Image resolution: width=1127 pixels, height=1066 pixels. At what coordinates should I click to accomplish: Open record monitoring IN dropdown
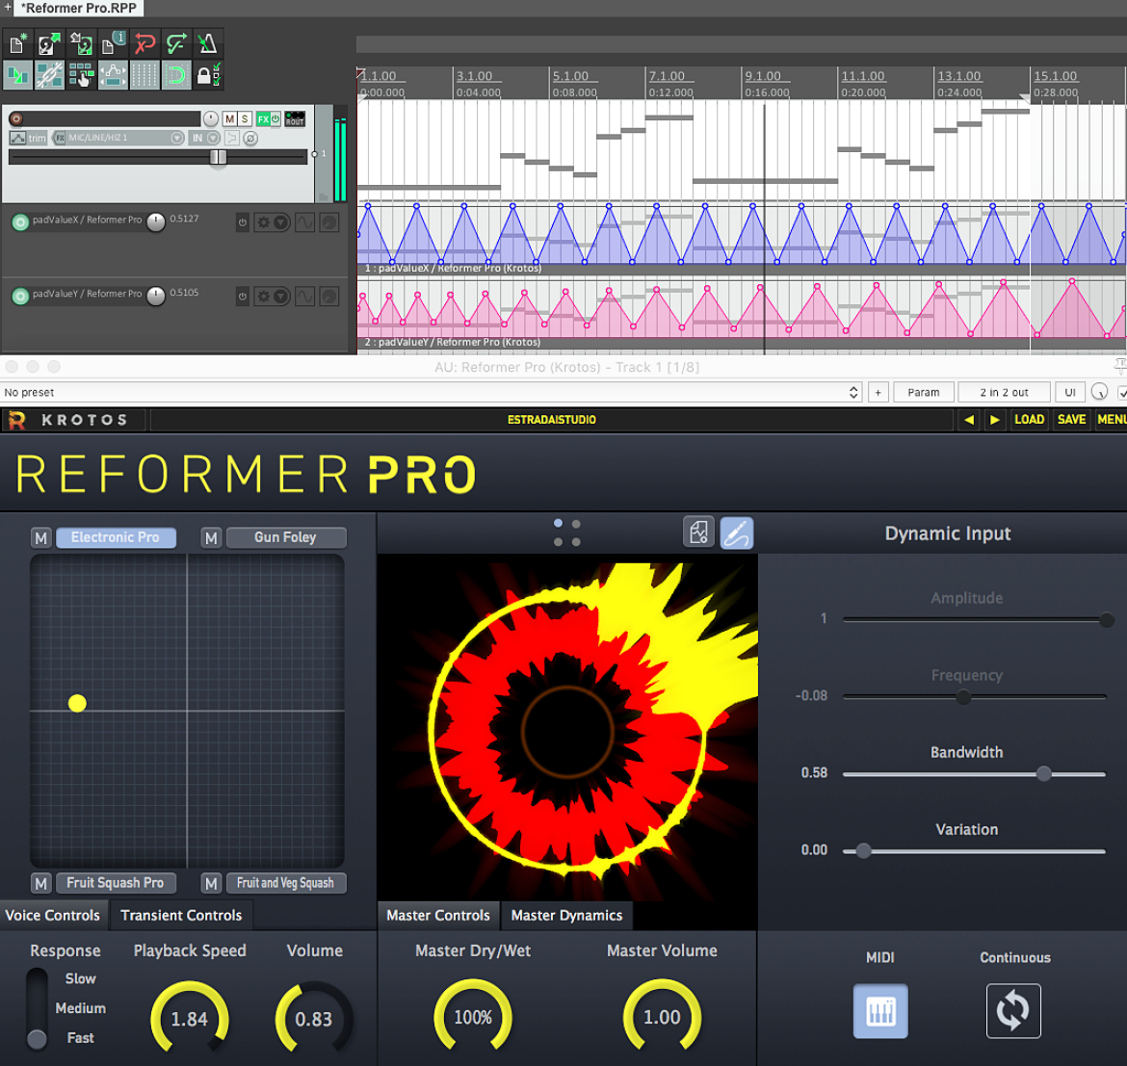205,138
